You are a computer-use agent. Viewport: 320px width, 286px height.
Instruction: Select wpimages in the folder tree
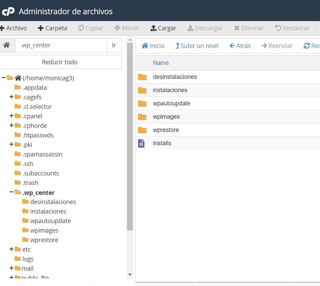point(44,231)
